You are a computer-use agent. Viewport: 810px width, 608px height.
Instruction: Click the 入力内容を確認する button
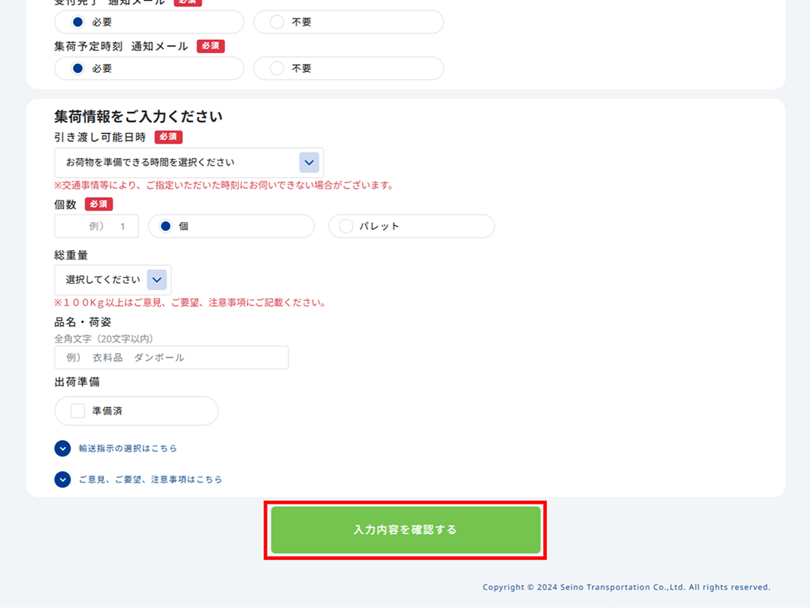406,530
